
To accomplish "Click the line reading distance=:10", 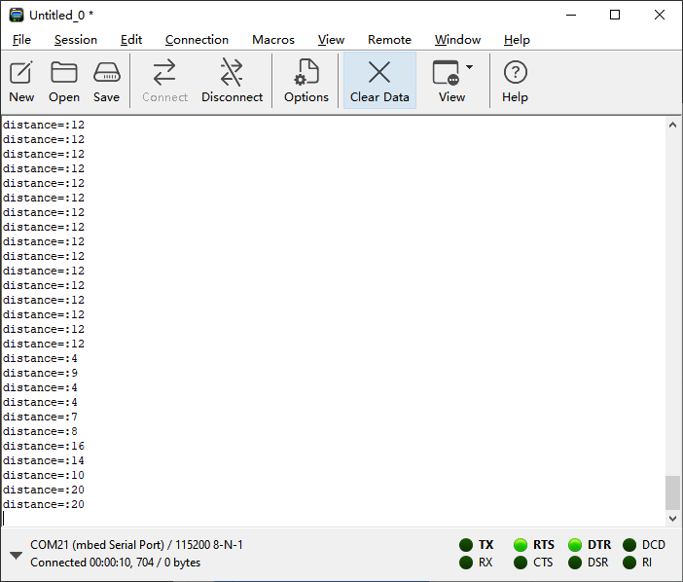I will point(44,475).
